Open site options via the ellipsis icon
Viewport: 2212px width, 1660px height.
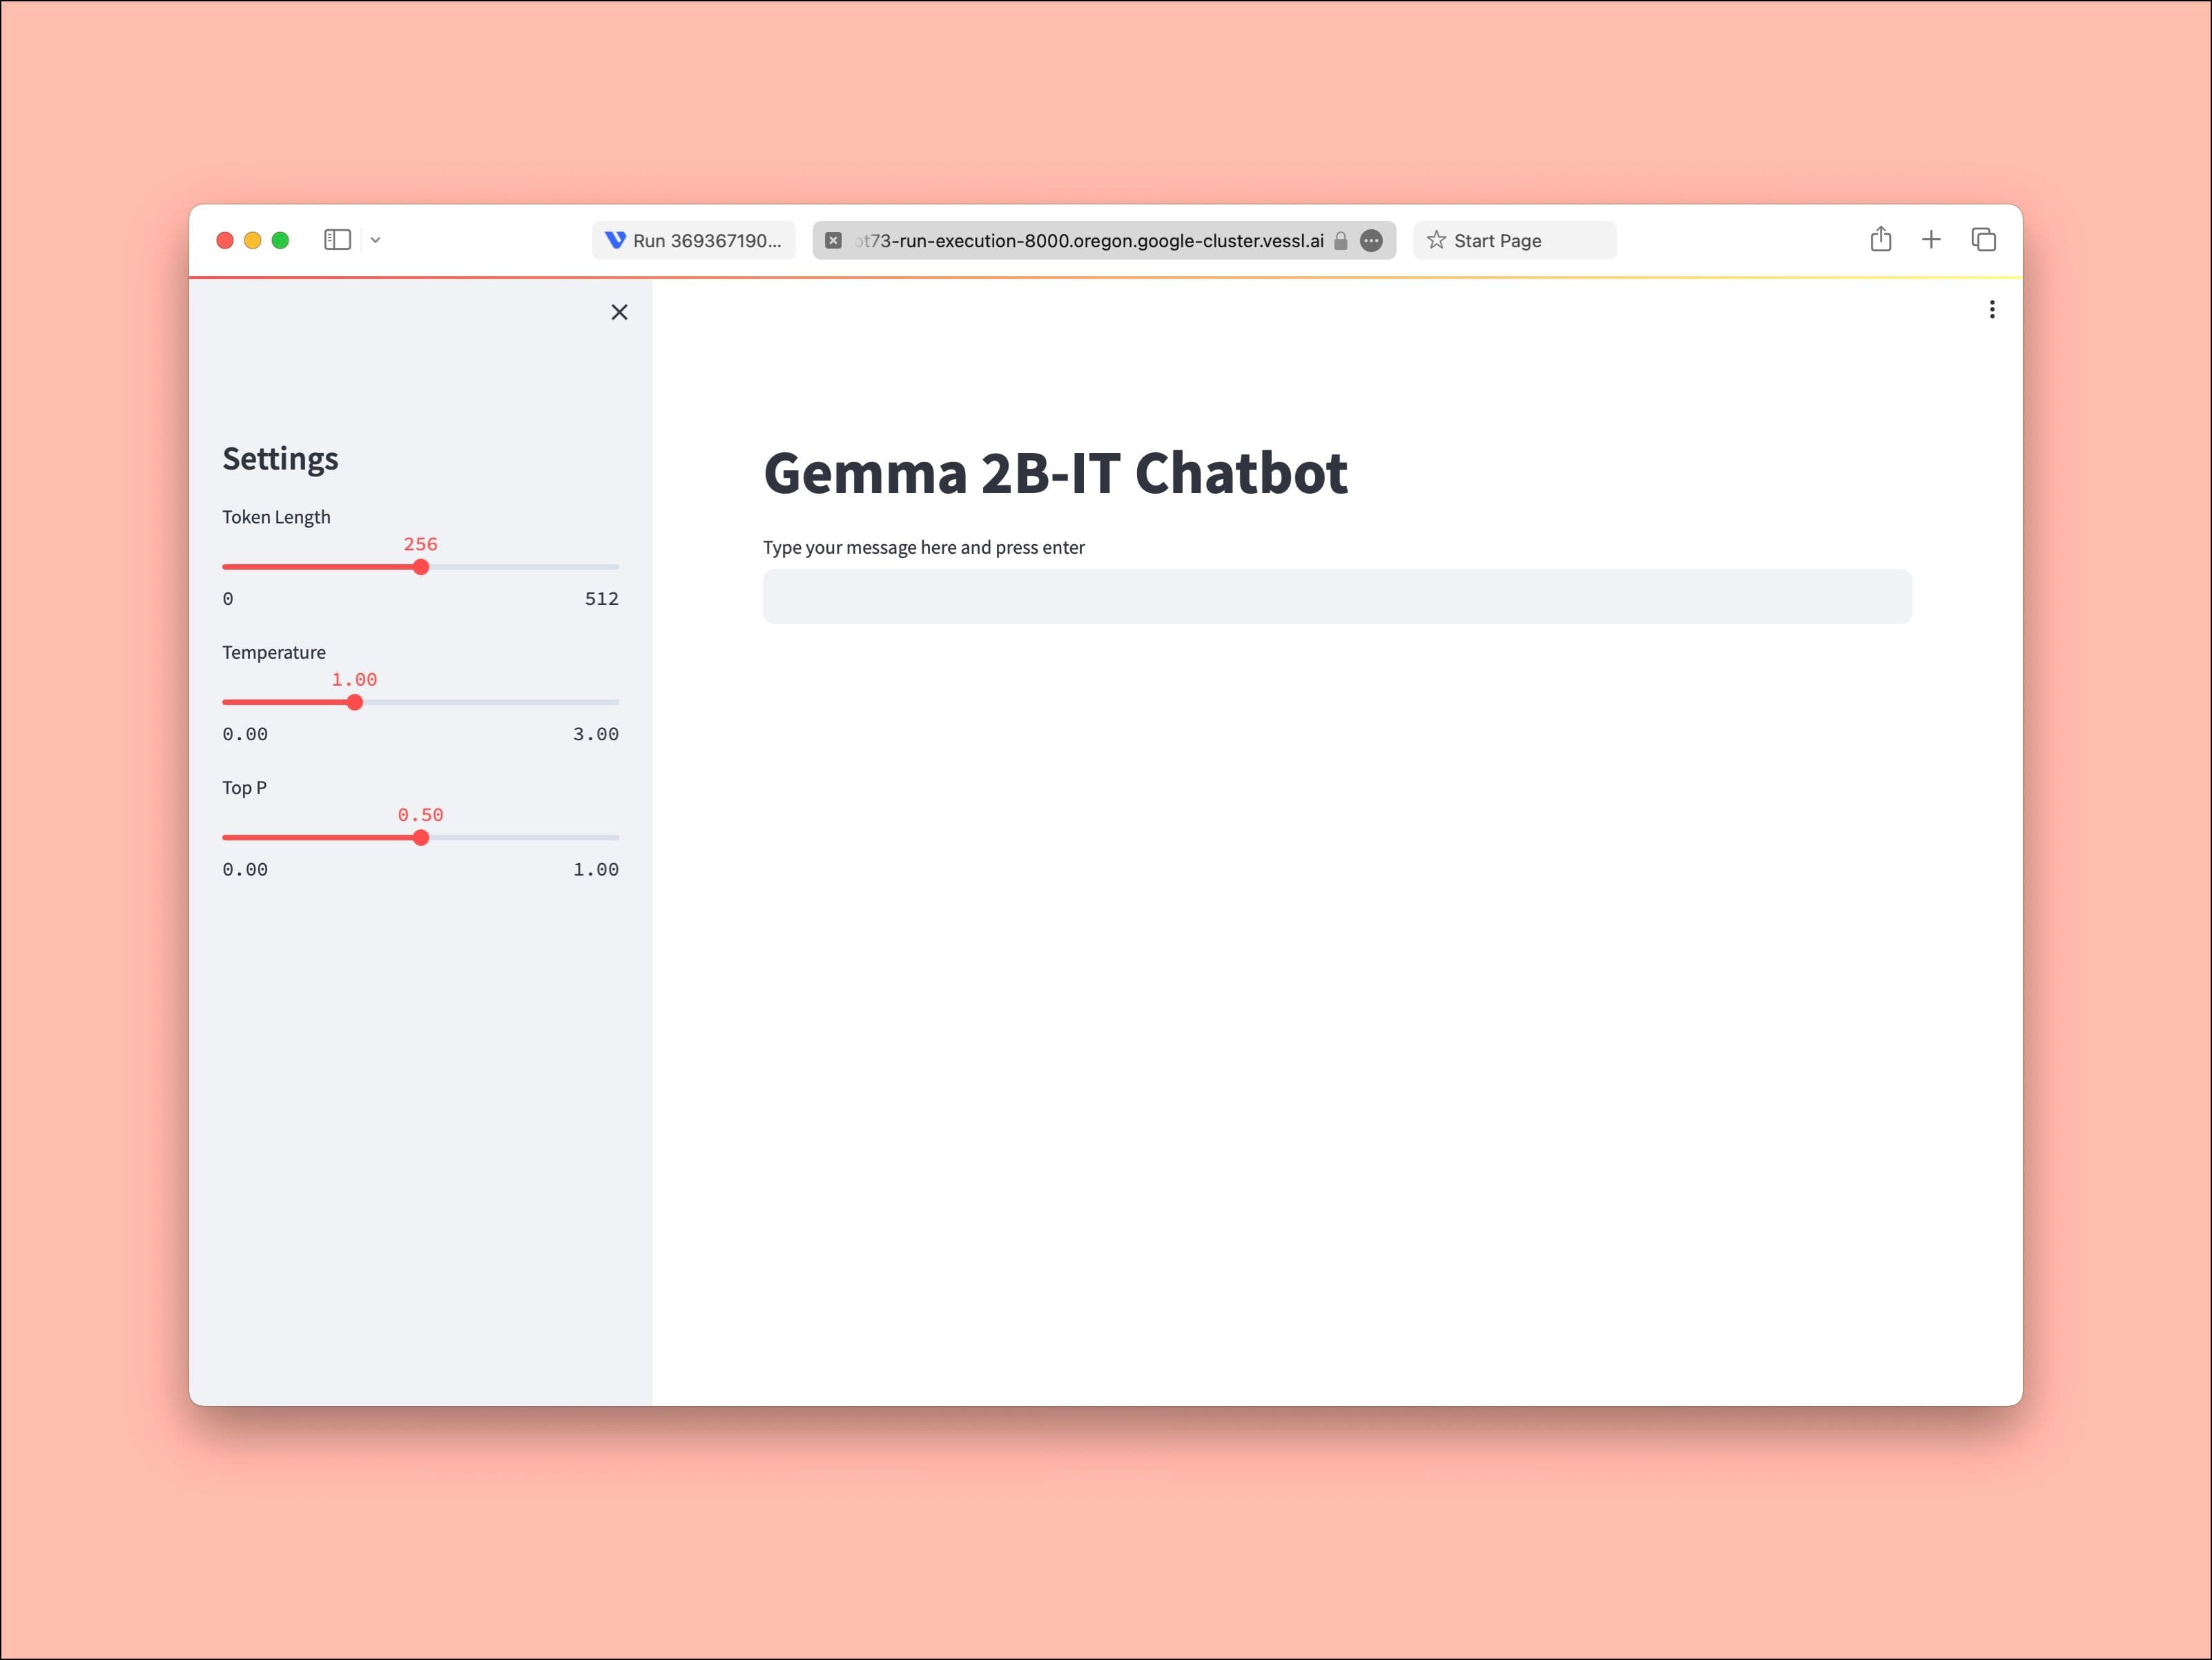pyautogui.click(x=1371, y=241)
